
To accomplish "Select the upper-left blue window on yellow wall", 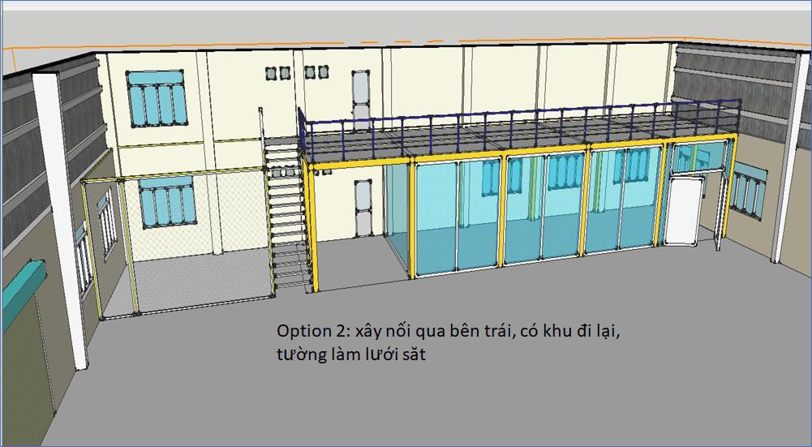I will [x=157, y=99].
